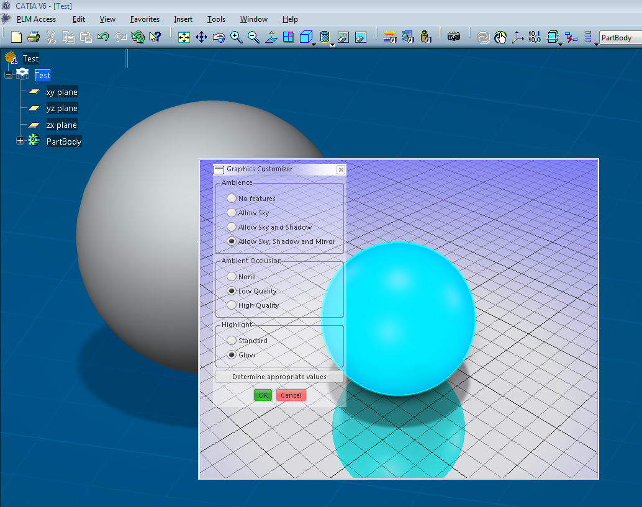Open the Insert menu
Image resolution: width=642 pixels, height=507 pixels.
coord(183,19)
